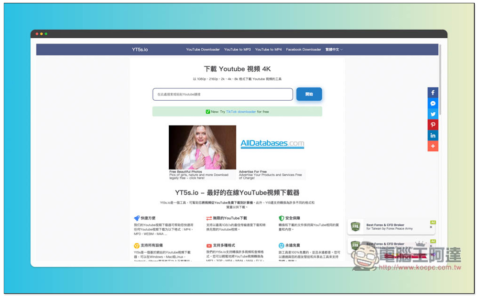Click the YouTube link search field
The image size is (478, 297).
pos(222,94)
